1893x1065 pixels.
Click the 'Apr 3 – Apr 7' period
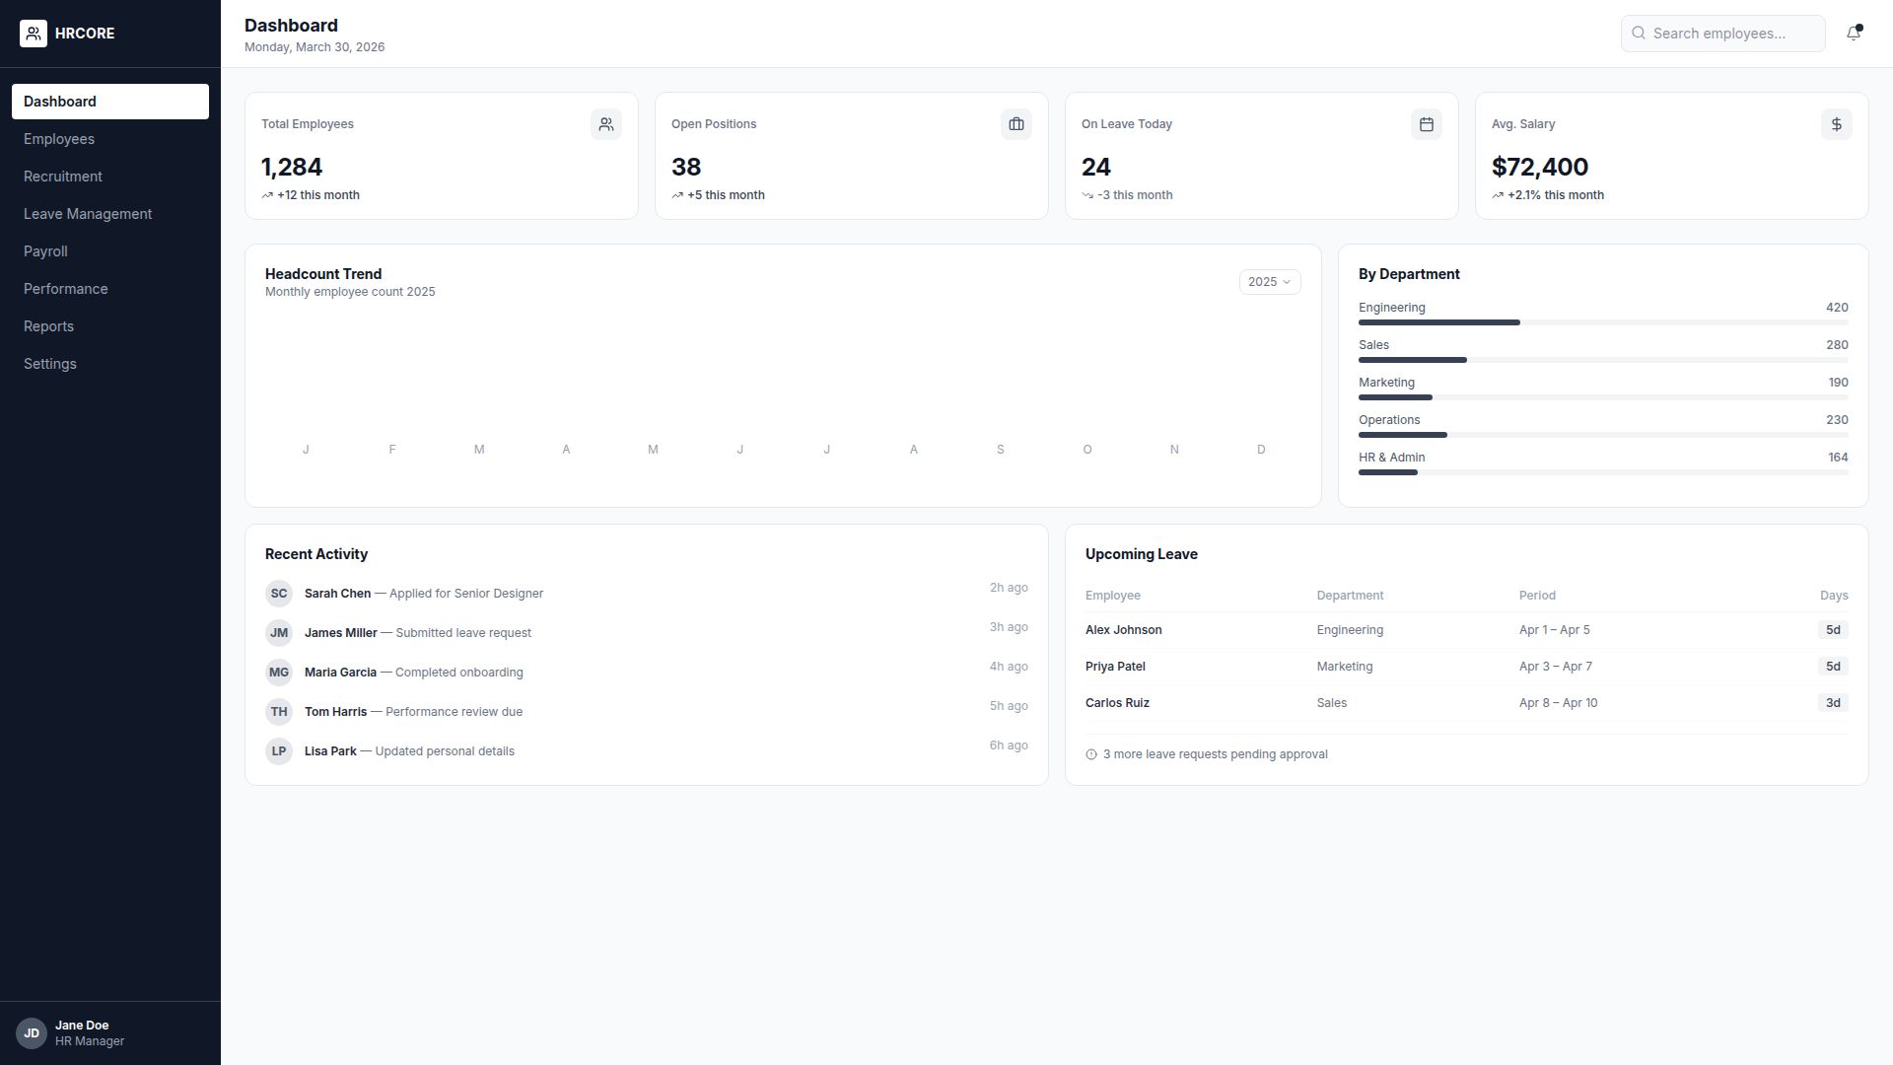tap(1555, 667)
